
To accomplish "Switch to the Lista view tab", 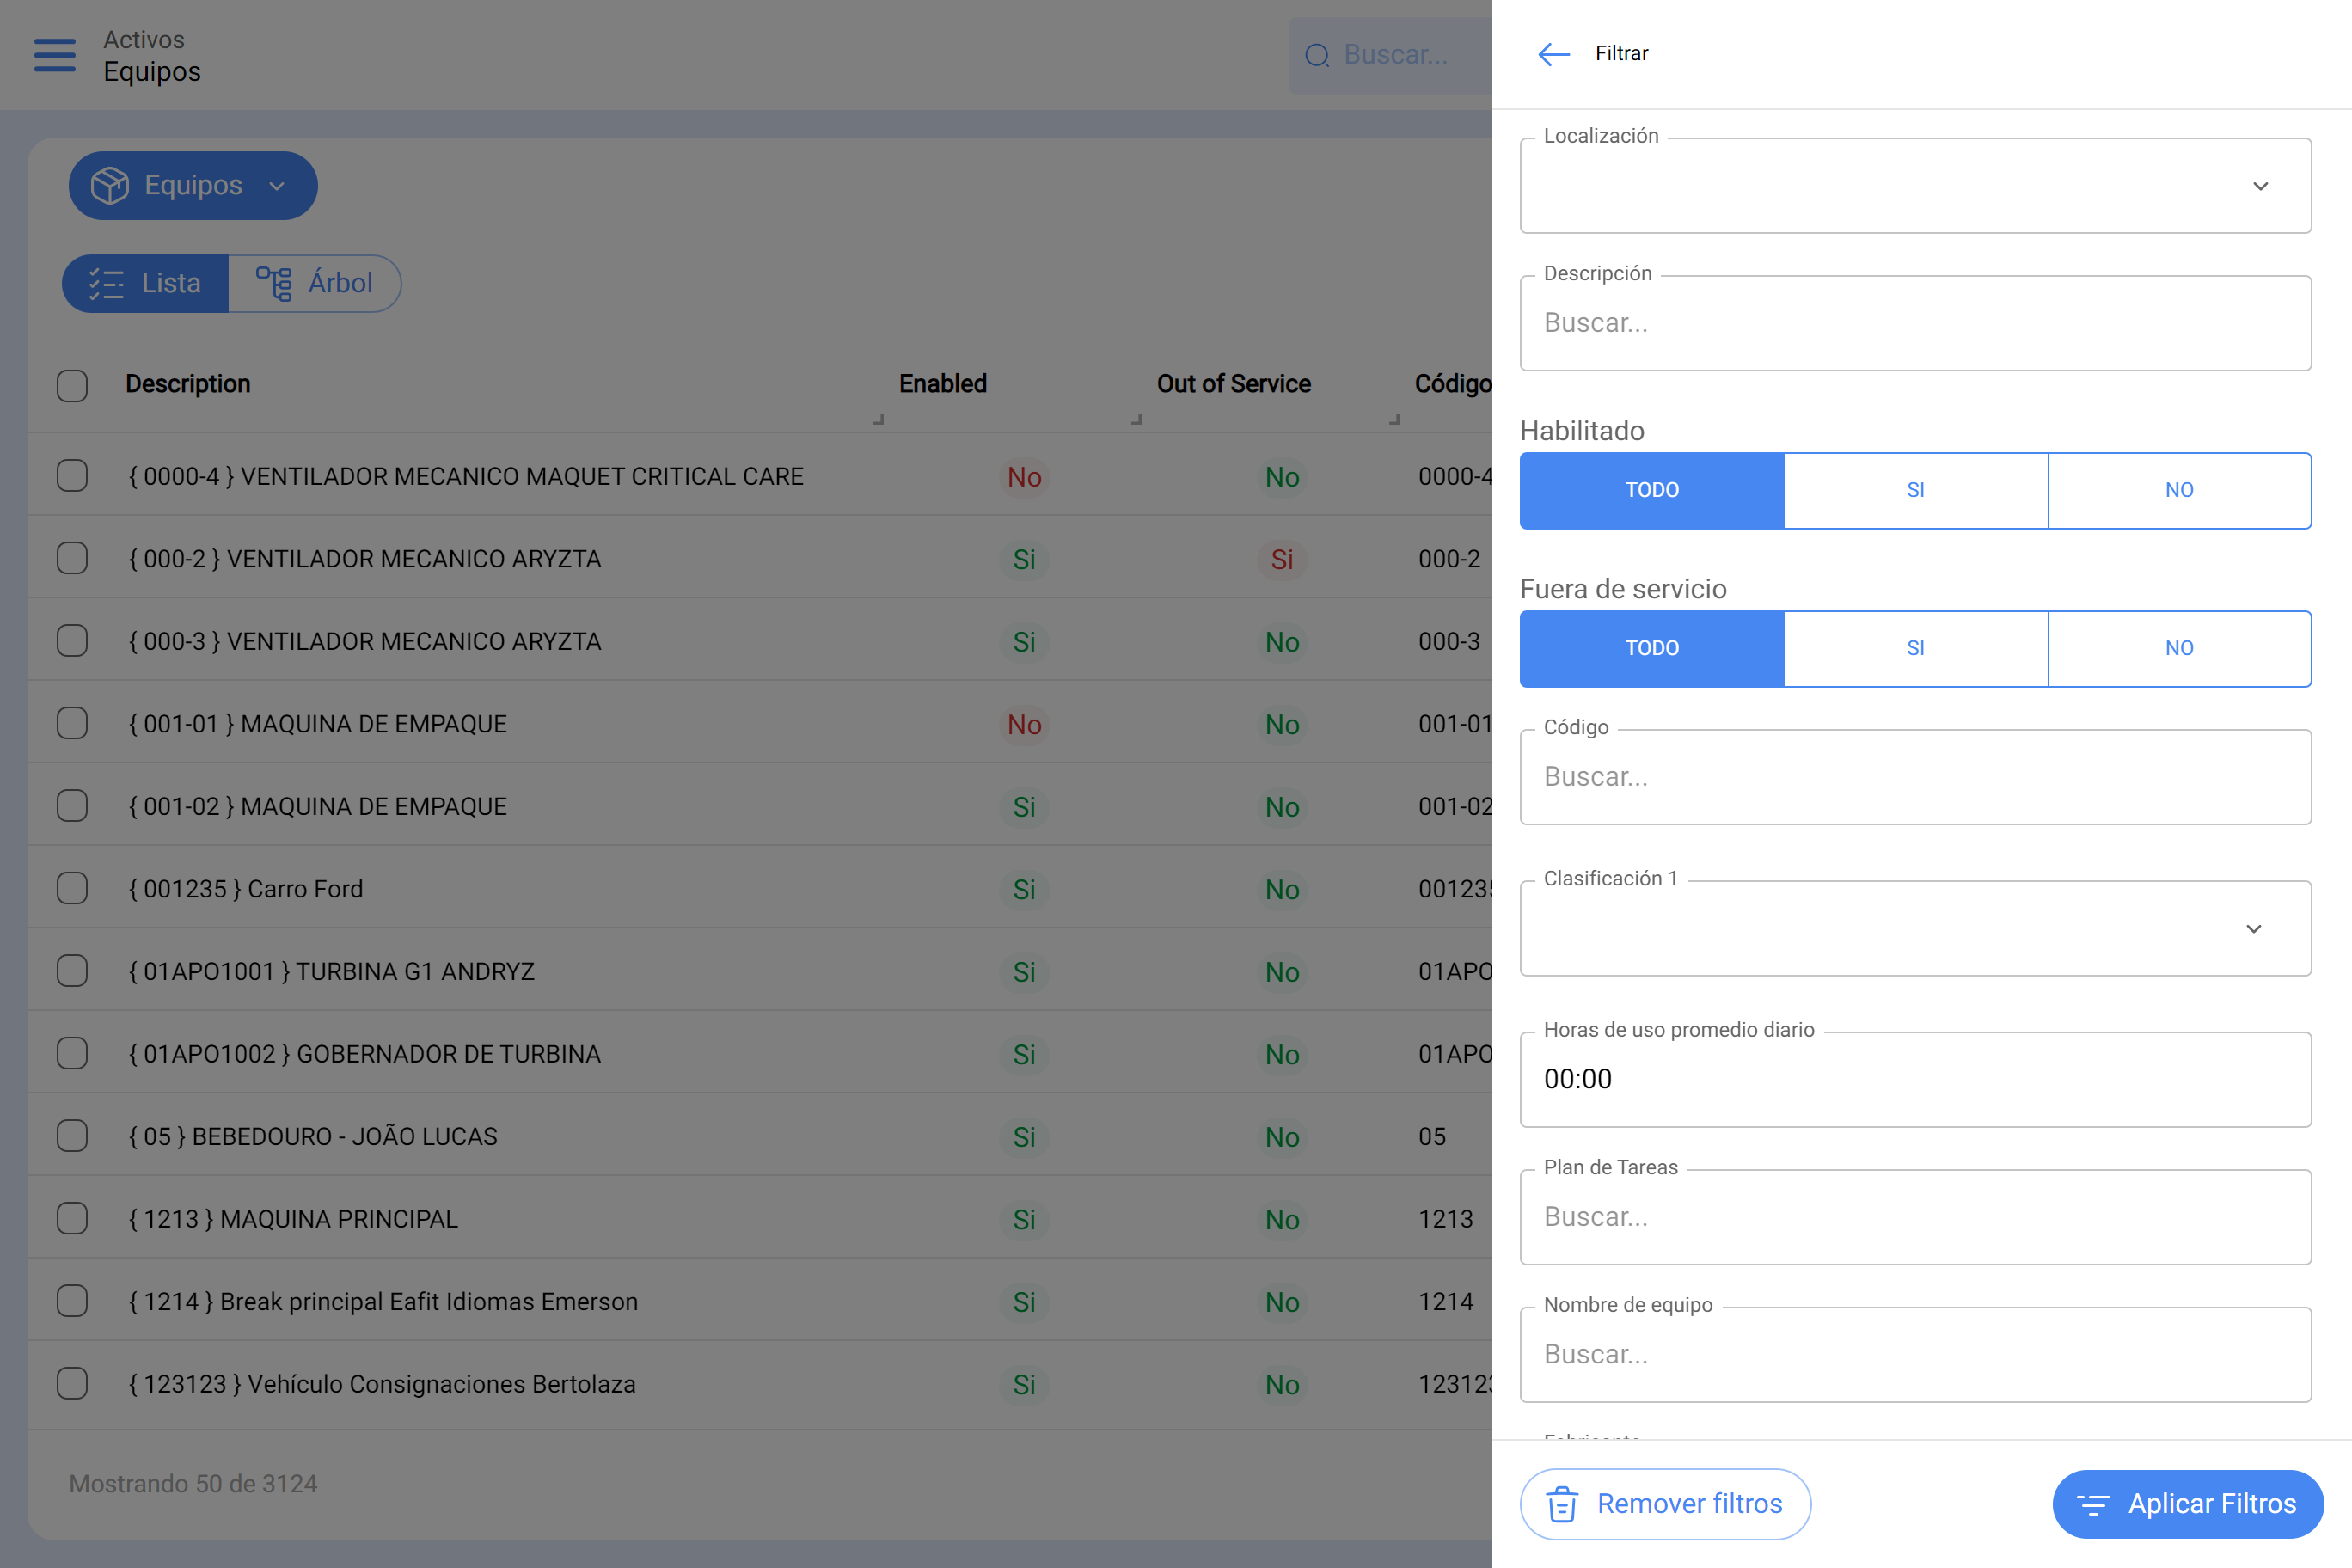I will (x=146, y=284).
